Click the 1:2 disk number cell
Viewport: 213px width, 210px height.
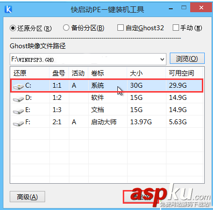pos(57,98)
